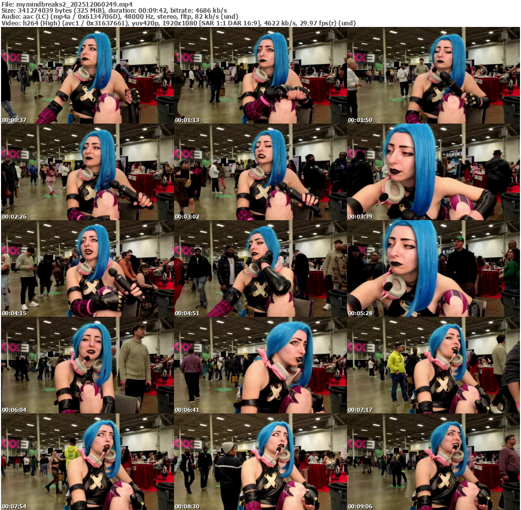Click the Size line showing 325 MiB

click(114, 10)
